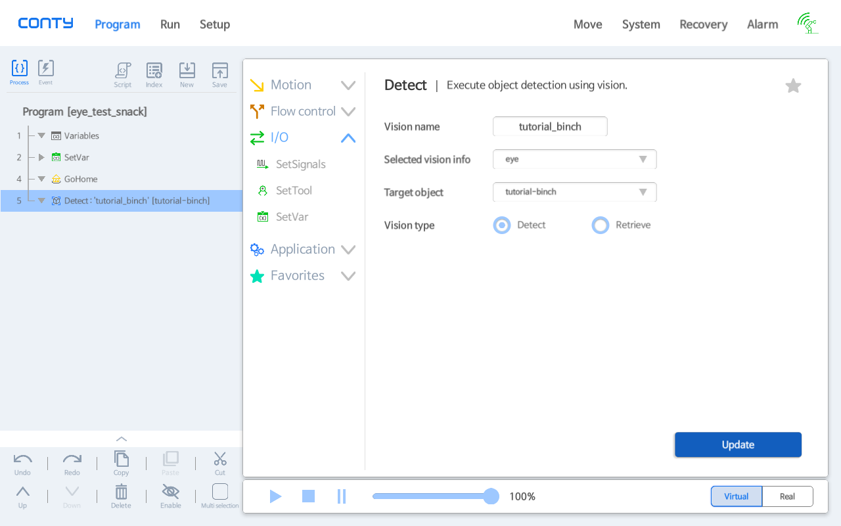
Task: Open the Run tab
Action: (170, 24)
